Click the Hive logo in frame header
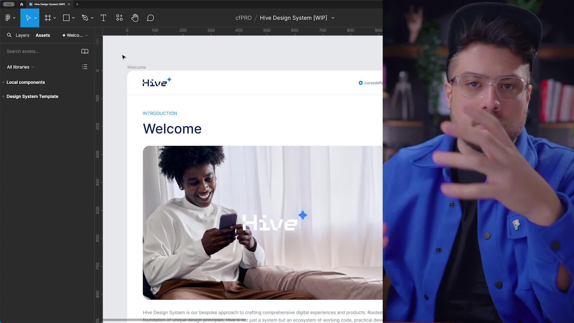The image size is (574, 323). click(x=157, y=82)
